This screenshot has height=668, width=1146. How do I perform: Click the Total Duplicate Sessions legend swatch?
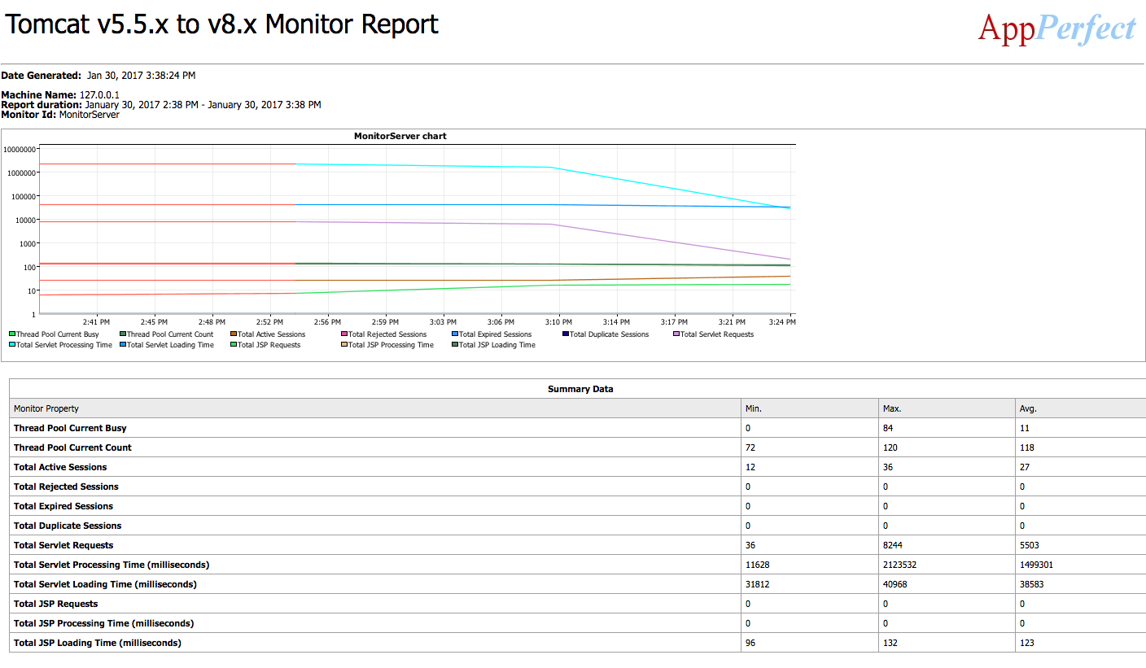click(x=566, y=334)
